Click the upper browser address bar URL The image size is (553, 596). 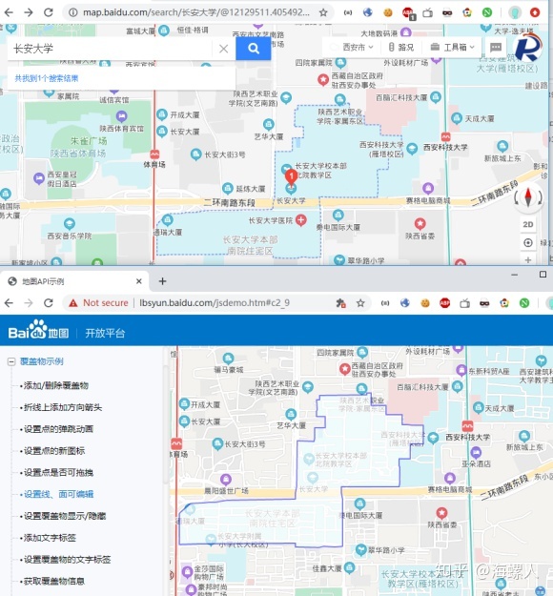tap(196, 12)
